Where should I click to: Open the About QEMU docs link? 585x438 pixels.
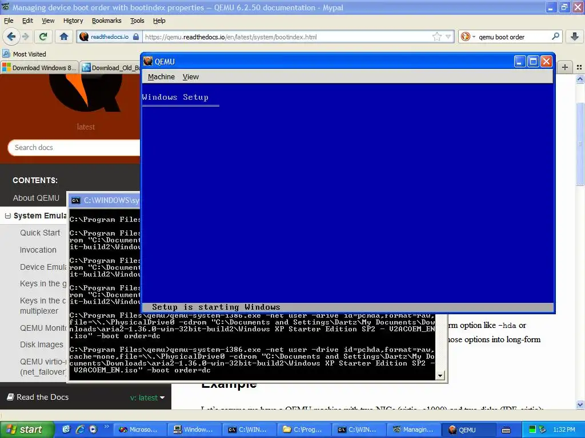click(x=36, y=198)
